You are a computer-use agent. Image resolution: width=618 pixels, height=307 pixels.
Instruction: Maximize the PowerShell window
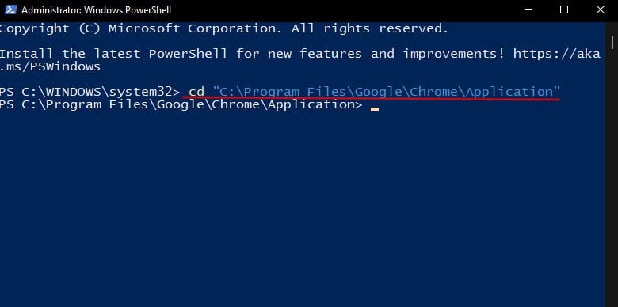[564, 9]
